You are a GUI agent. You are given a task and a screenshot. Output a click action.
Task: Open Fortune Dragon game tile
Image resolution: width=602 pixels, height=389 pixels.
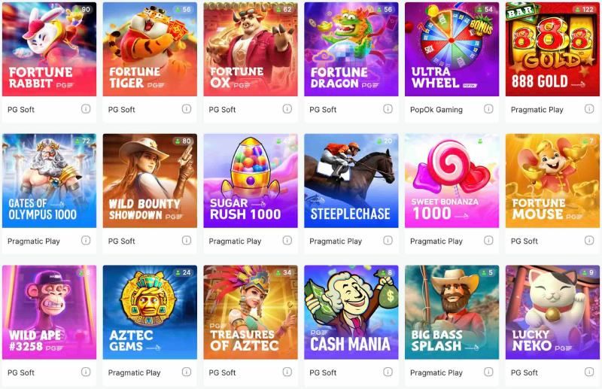point(351,49)
